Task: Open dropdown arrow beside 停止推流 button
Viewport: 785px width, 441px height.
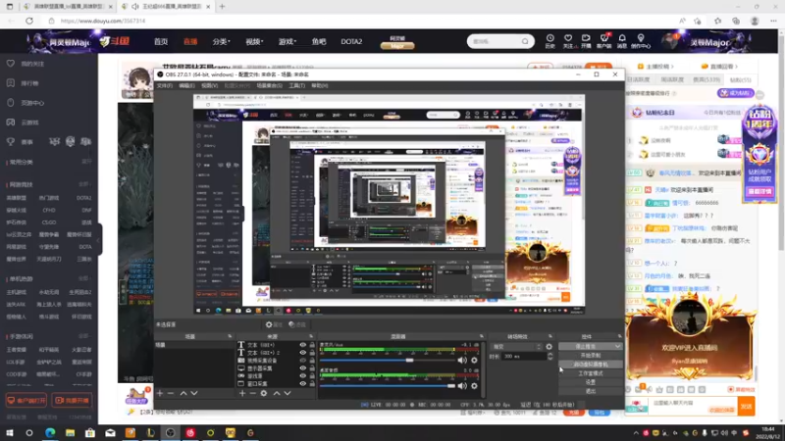Action: point(617,347)
